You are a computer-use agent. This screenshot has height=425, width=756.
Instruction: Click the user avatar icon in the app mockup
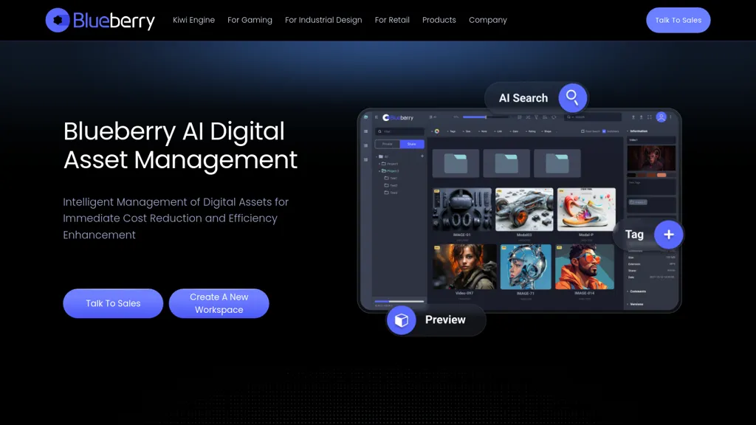pos(661,117)
